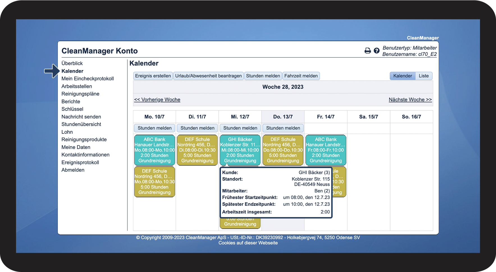Go to Vorherige Woche

157,100
